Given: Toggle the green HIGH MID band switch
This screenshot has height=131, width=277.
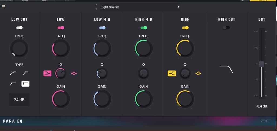Looking at the screenshot, I should [x=144, y=28].
